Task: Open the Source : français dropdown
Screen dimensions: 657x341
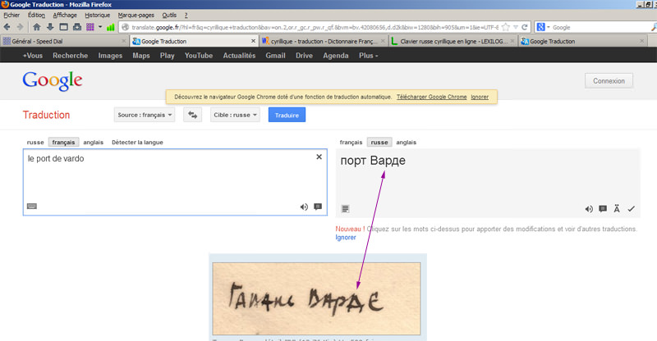Action: click(145, 115)
